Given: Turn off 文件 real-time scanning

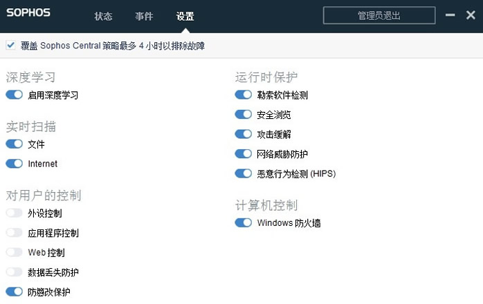Looking at the screenshot, I should [x=14, y=144].
